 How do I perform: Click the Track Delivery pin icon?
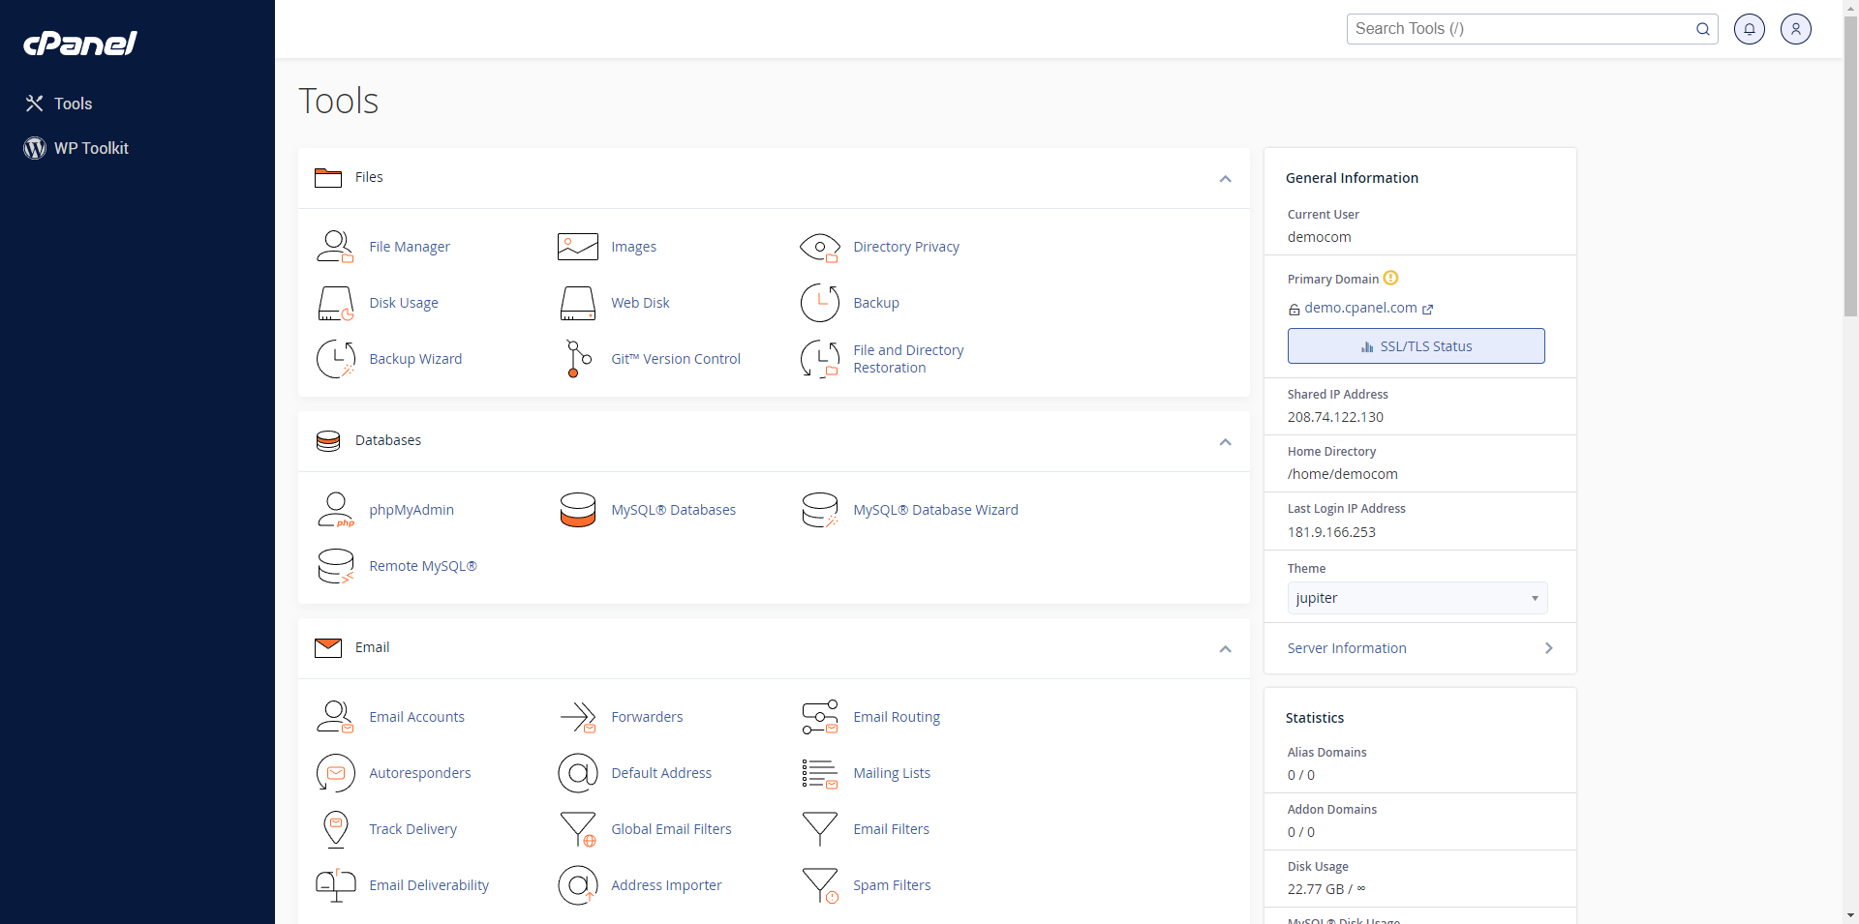tap(335, 829)
